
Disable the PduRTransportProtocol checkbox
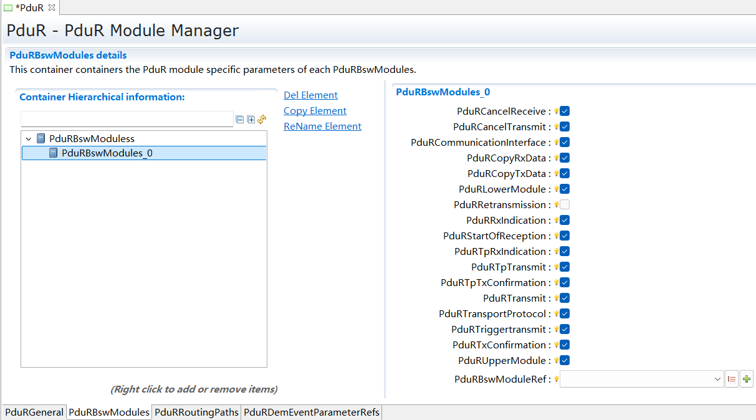pos(565,313)
